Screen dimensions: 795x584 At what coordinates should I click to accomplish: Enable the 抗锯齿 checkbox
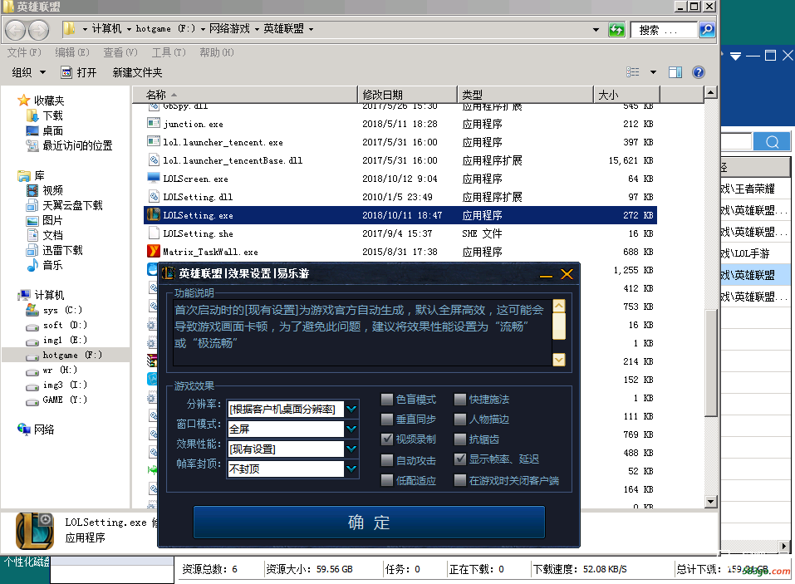460,439
